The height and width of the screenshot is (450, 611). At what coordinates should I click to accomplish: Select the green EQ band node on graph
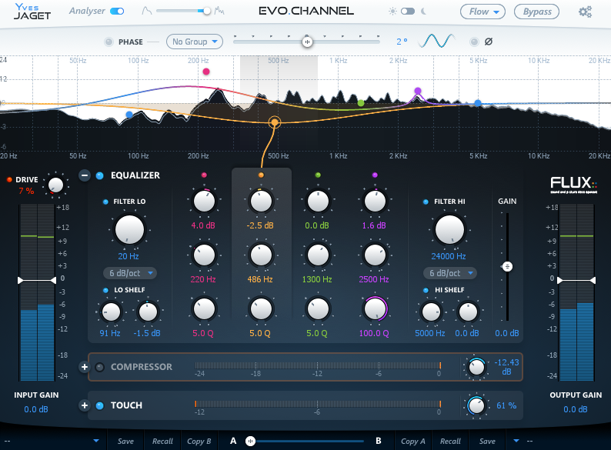[361, 103]
